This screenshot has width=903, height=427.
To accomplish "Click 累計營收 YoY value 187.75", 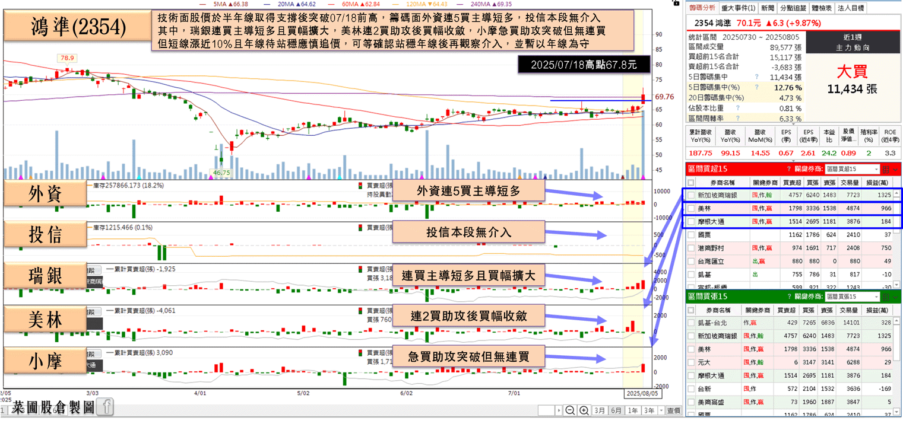I will pos(700,152).
